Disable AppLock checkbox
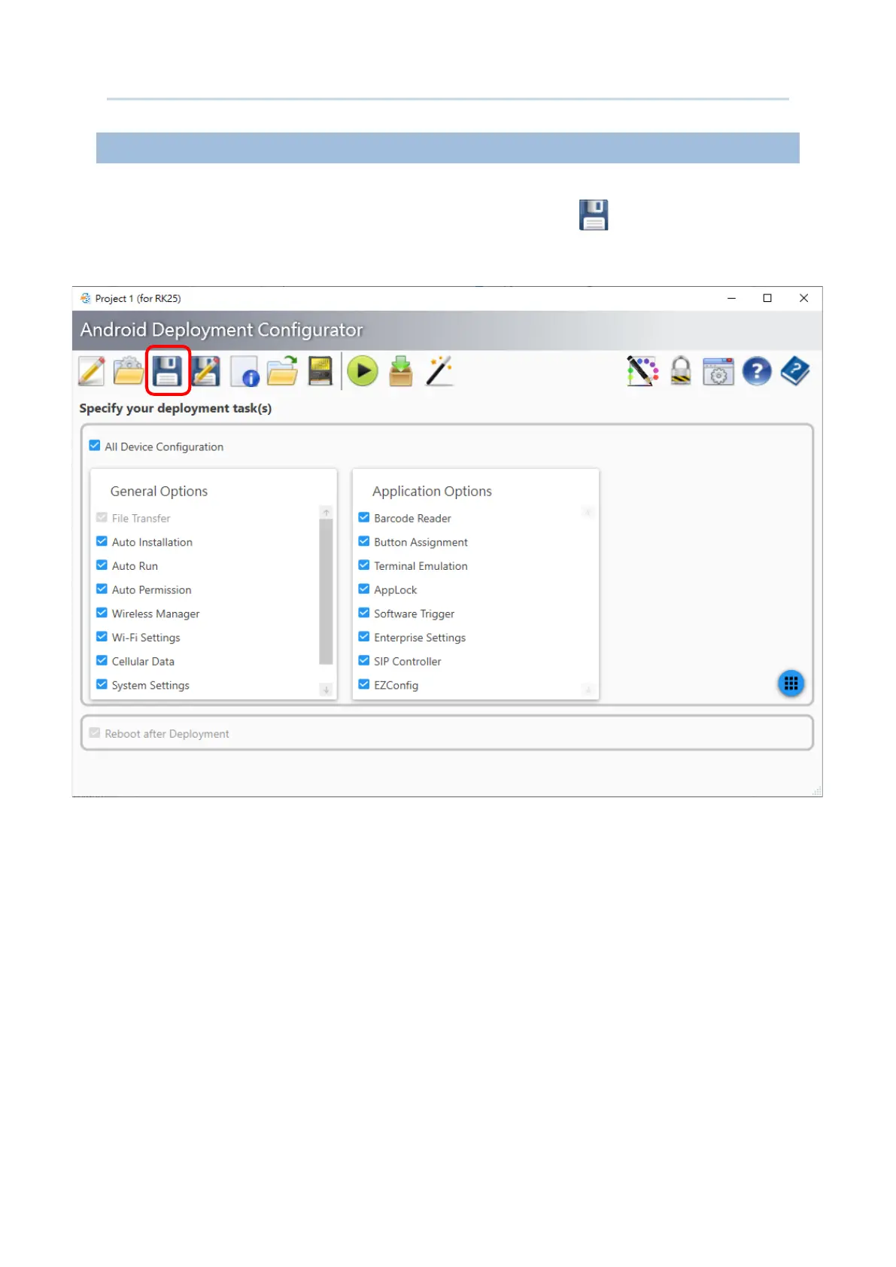Screen dimensions: 896x1267 tap(364, 589)
